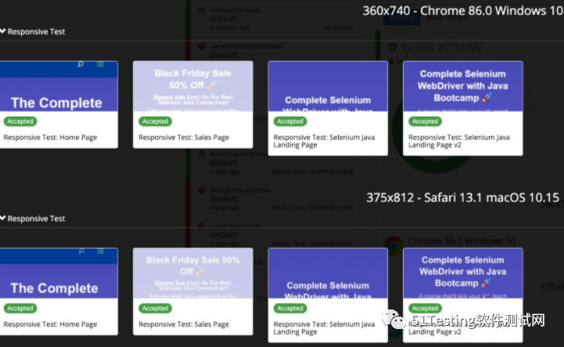Open Selenium Java Landing Page thumbnail in Chrome group
Viewport: 564px width, 347px height.
click(x=328, y=86)
